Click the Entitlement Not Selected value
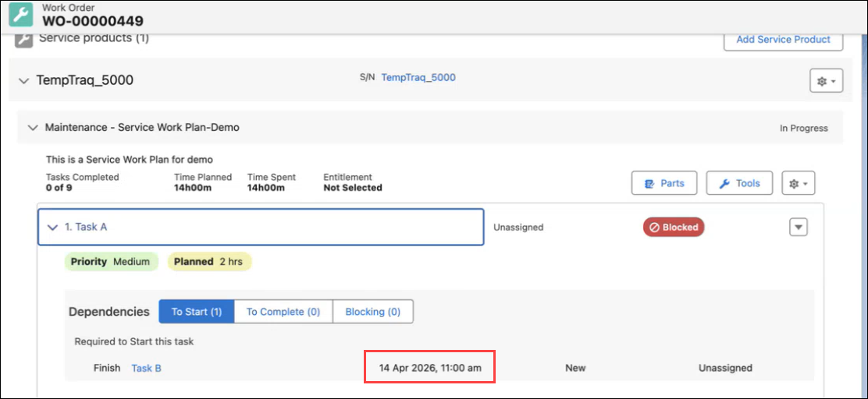The image size is (868, 399). [x=353, y=188]
